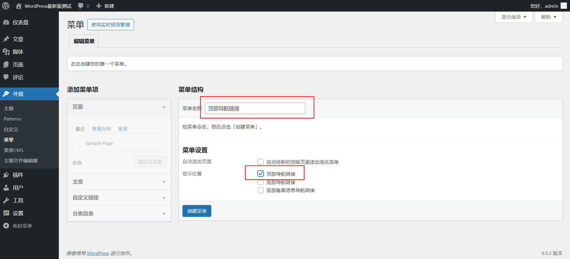This screenshot has width=570, height=259.
Task: Click the collapse menu arrow icon
Action: pyautogui.click(x=6, y=226)
